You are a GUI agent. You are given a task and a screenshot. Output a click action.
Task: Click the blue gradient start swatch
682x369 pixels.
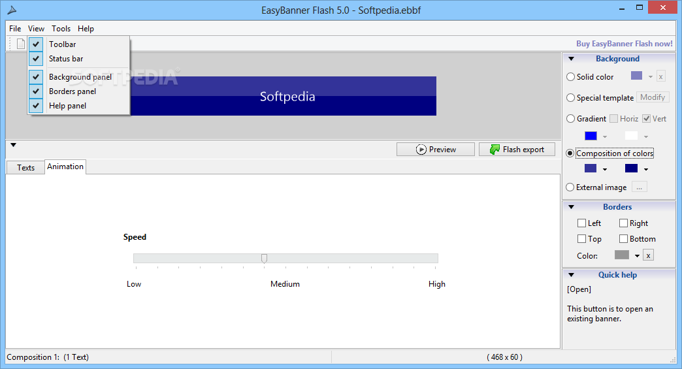(x=591, y=136)
